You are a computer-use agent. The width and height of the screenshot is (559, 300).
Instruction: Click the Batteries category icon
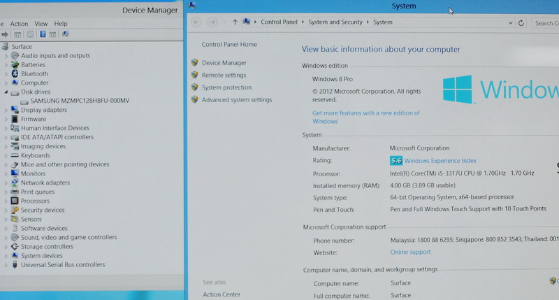point(15,64)
